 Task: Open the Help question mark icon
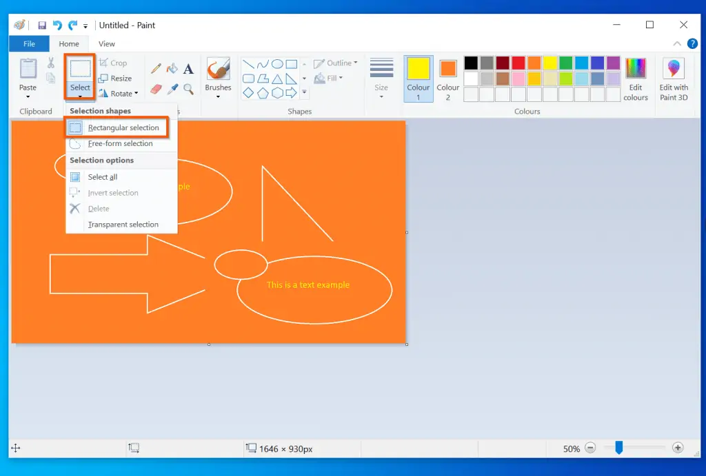(x=692, y=44)
